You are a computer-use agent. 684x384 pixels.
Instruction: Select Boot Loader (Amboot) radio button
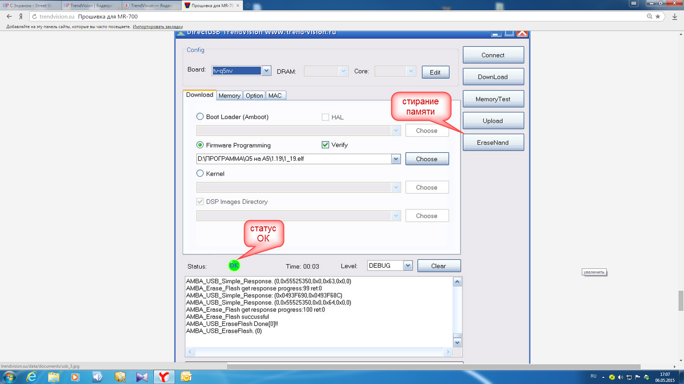pos(200,117)
